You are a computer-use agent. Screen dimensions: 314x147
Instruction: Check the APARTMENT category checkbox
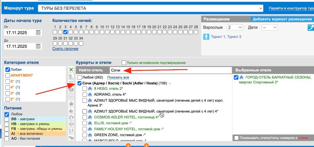click(8, 75)
